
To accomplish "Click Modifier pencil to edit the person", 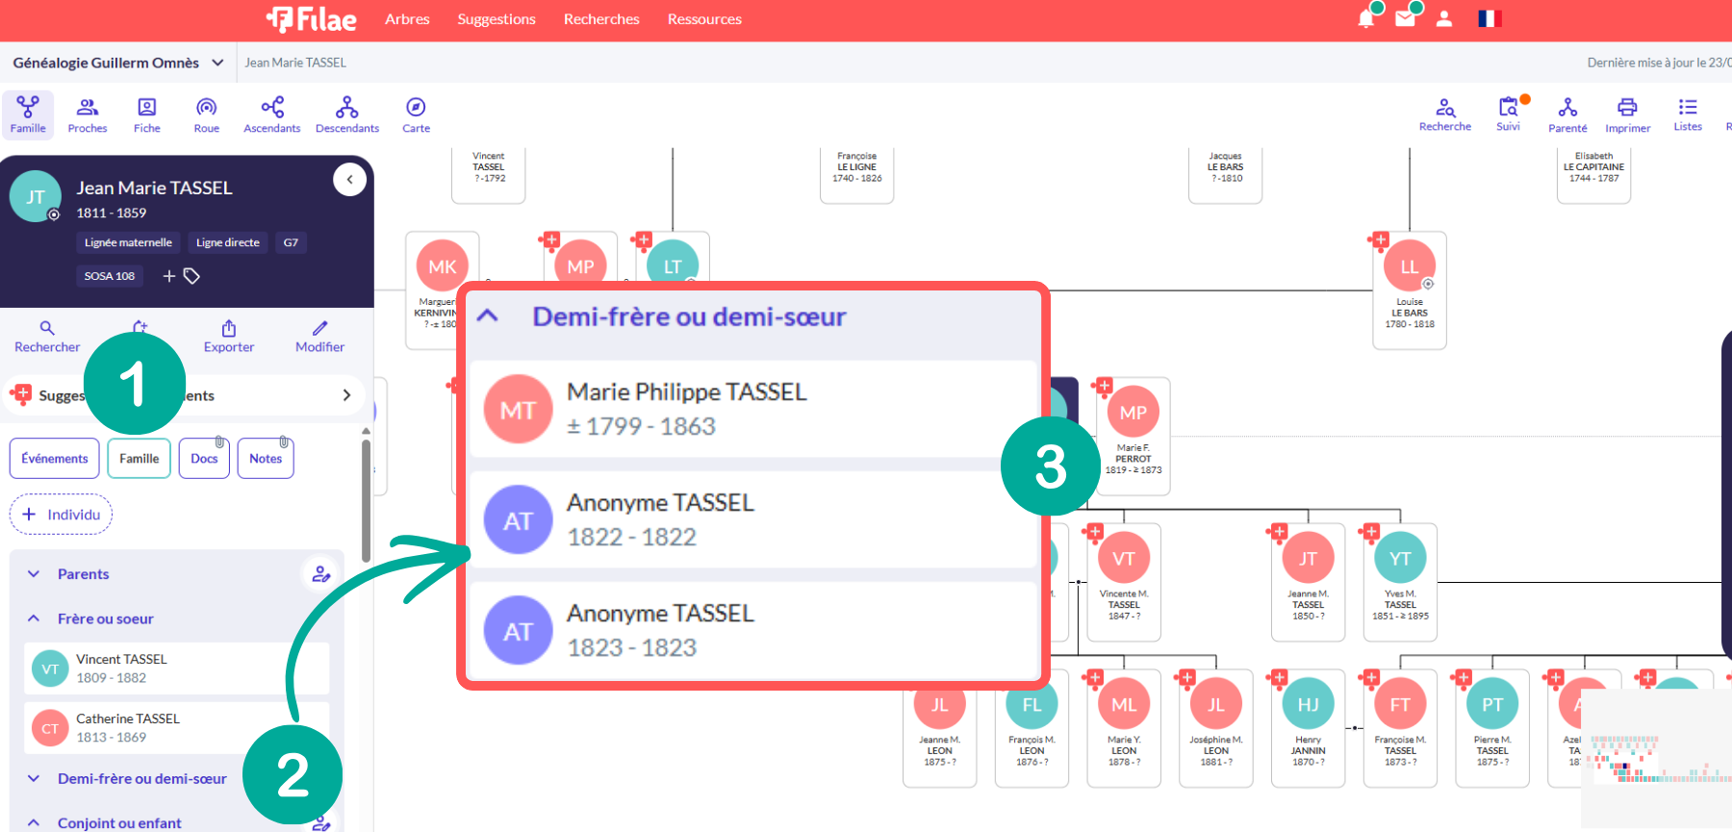I will [319, 337].
